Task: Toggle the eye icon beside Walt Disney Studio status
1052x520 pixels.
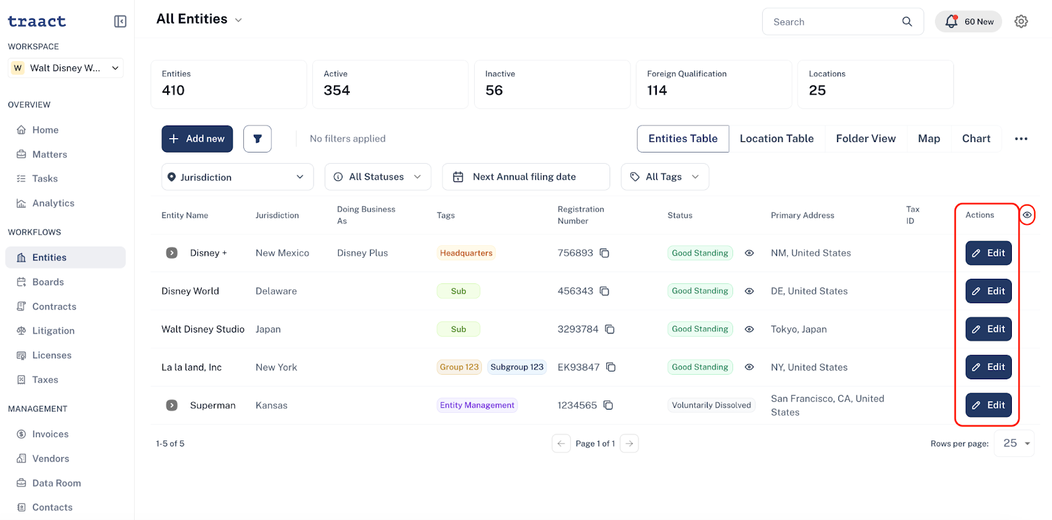Action: coord(749,329)
